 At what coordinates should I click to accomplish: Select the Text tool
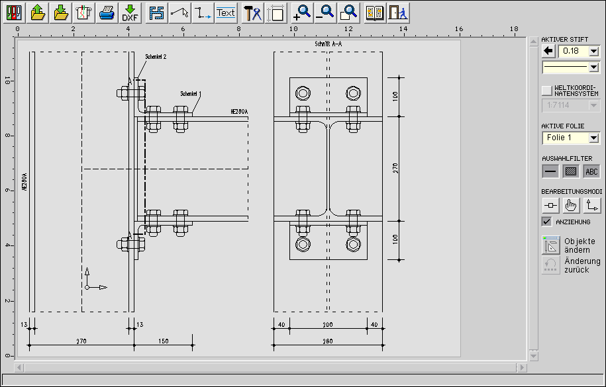tap(226, 13)
